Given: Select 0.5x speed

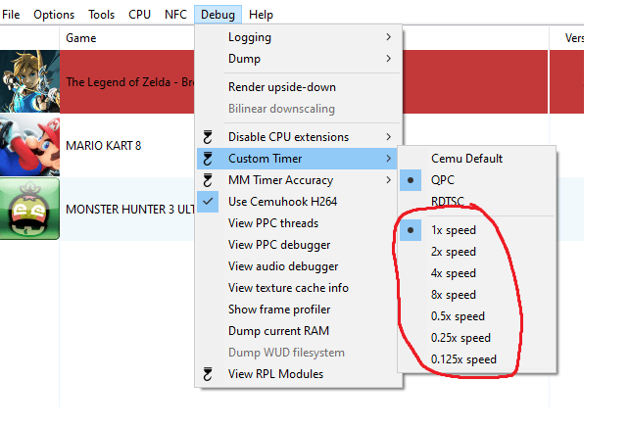Looking at the screenshot, I should tap(477, 316).
